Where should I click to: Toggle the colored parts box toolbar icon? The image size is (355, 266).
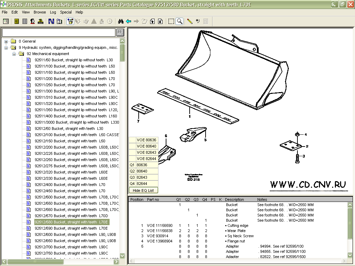(x=70, y=21)
